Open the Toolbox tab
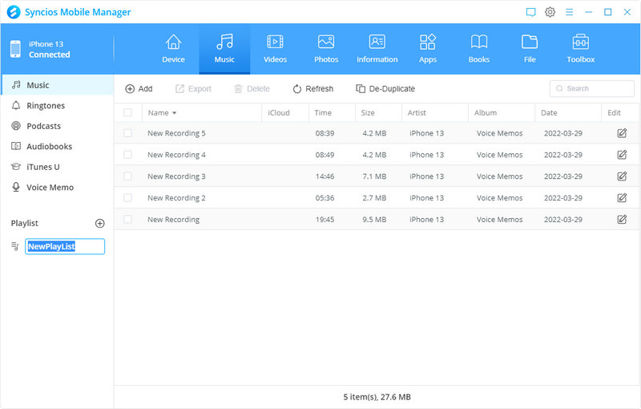The width and height of the screenshot is (641, 409). point(580,49)
